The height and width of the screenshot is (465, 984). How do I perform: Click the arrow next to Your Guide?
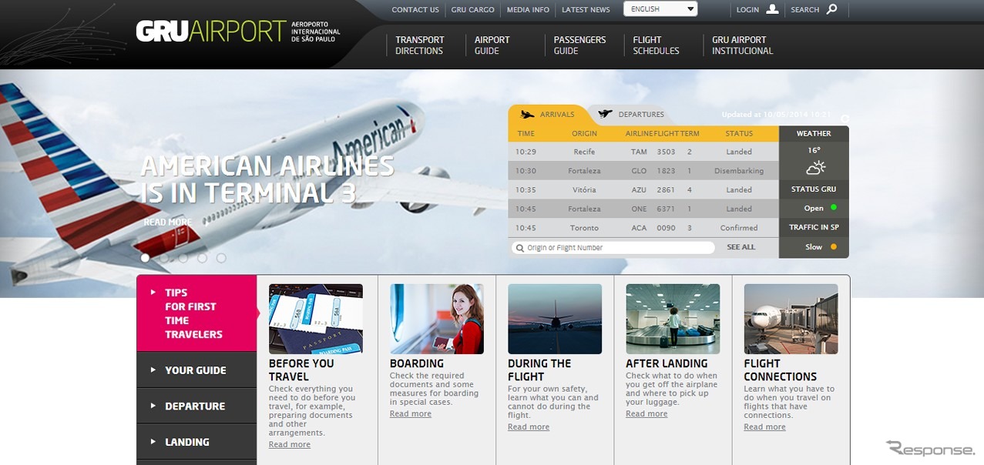153,370
